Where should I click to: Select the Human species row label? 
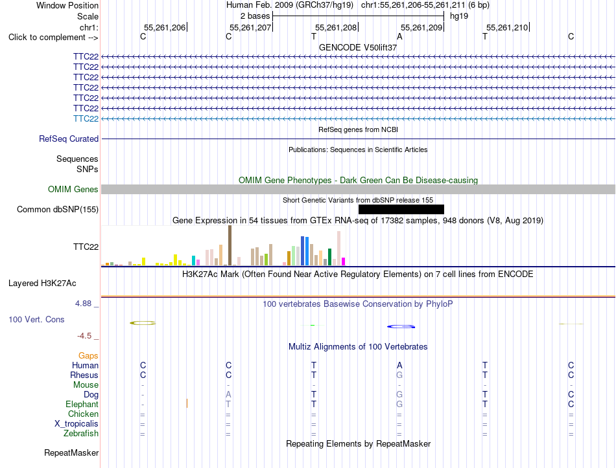tap(85, 366)
